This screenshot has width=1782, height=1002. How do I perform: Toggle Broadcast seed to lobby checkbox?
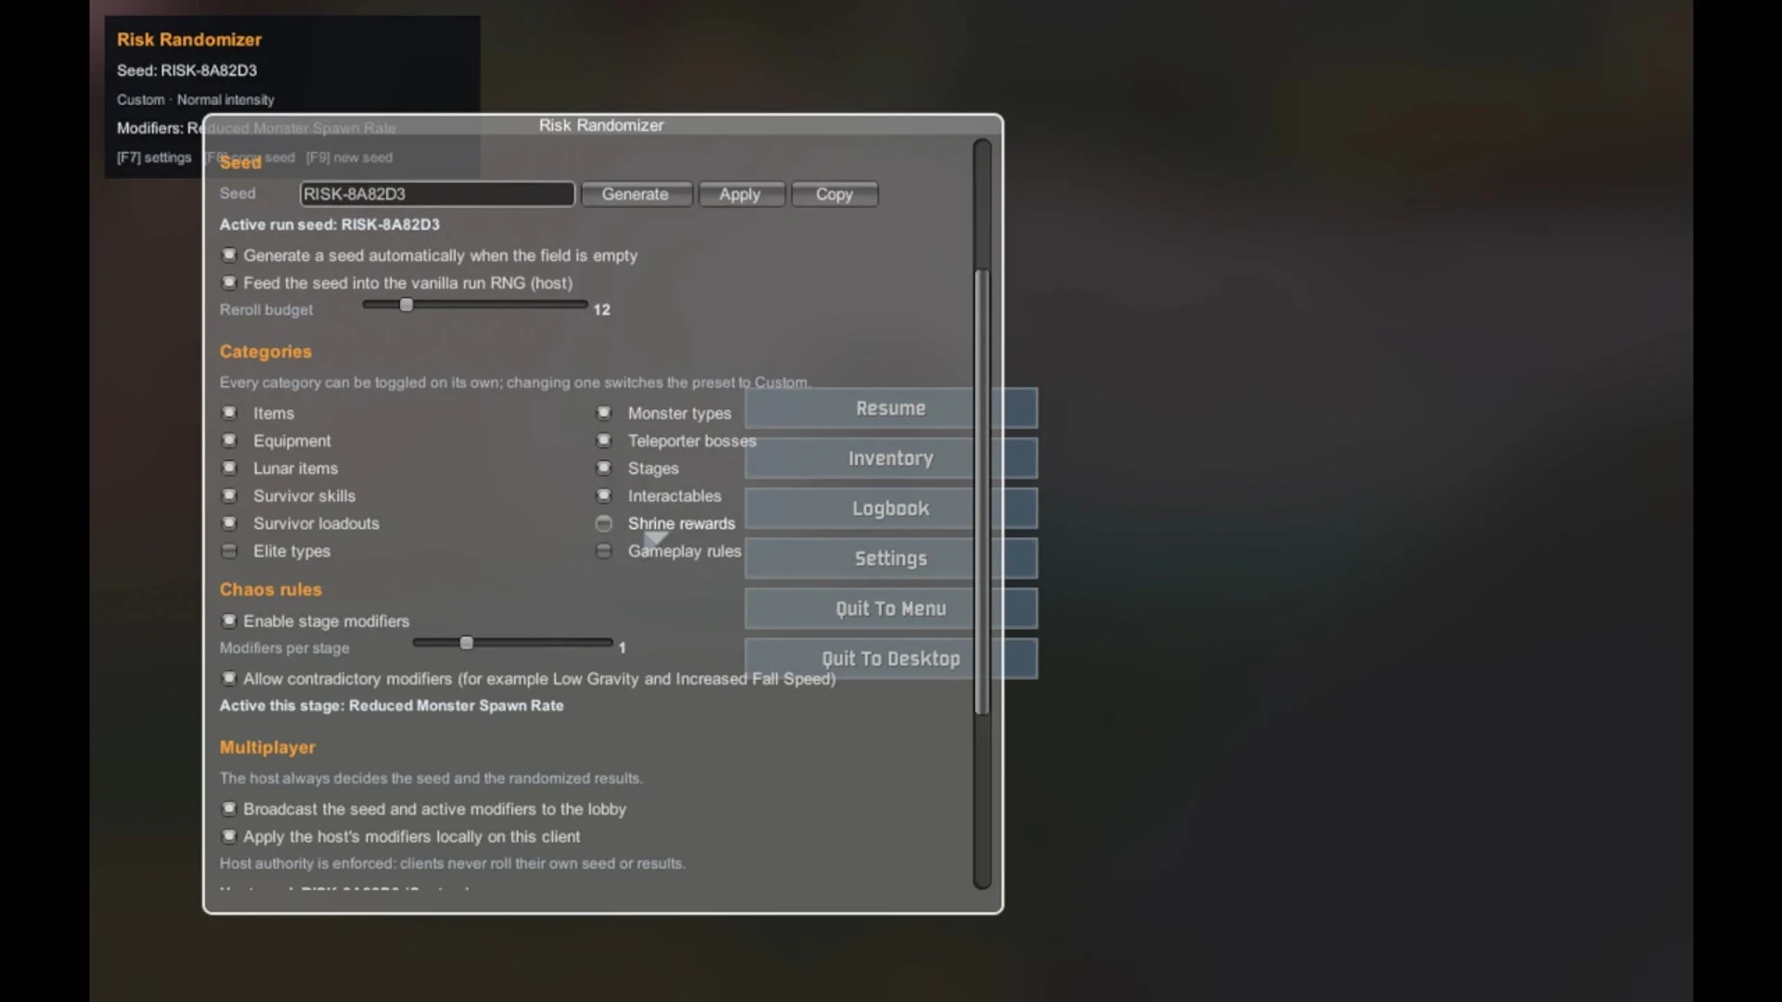[x=229, y=809]
